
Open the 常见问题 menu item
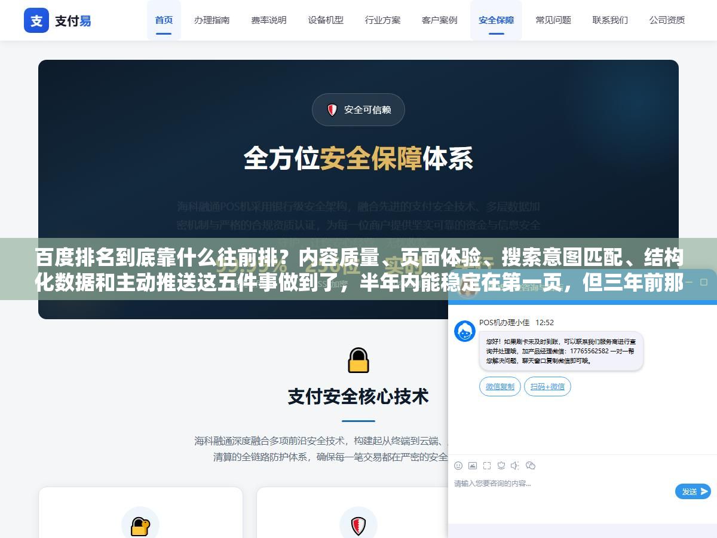click(553, 20)
